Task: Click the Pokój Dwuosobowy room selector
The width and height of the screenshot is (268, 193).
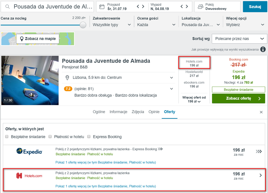Action: point(217,7)
